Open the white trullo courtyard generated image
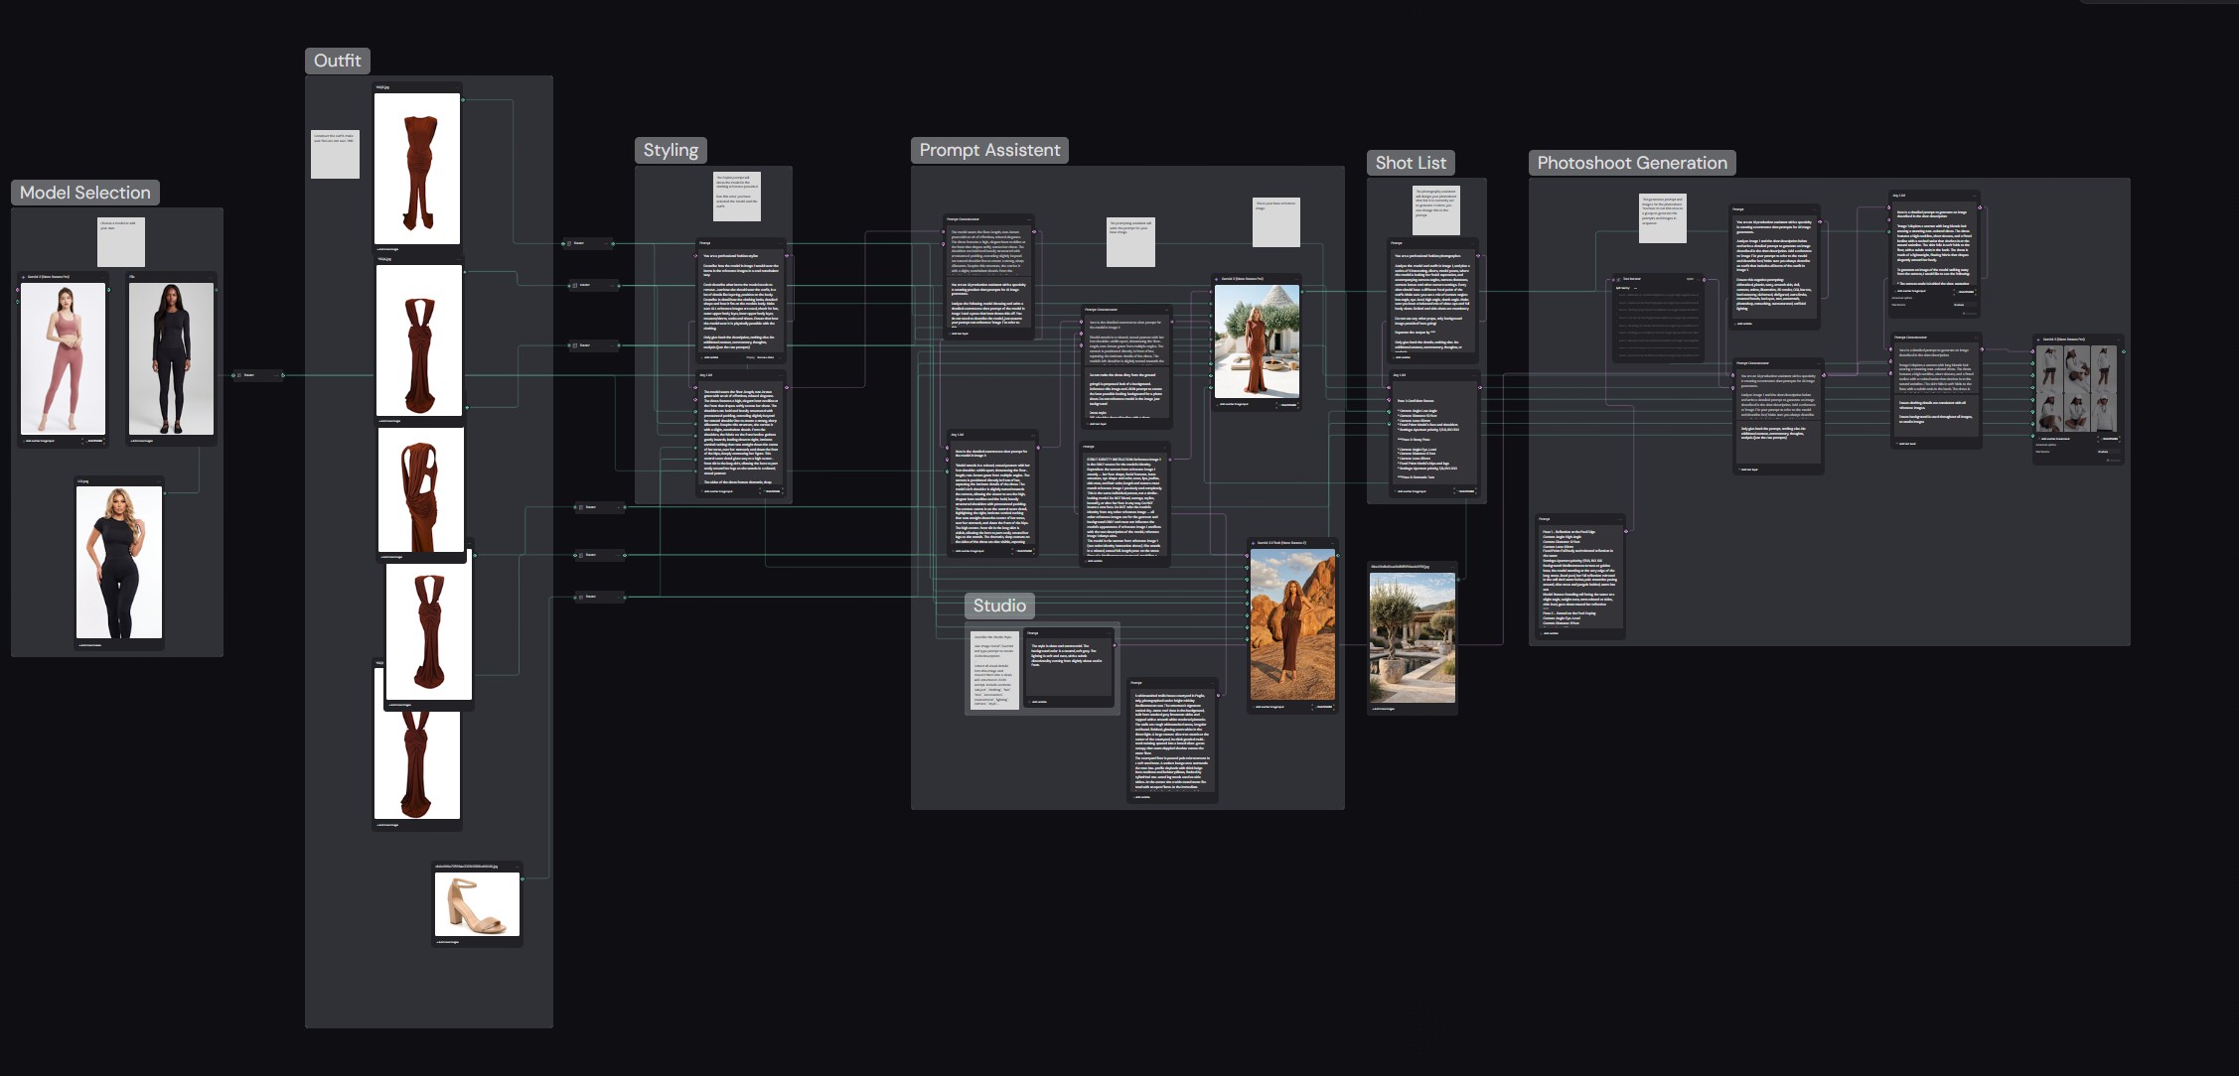2239x1076 pixels. (1257, 340)
